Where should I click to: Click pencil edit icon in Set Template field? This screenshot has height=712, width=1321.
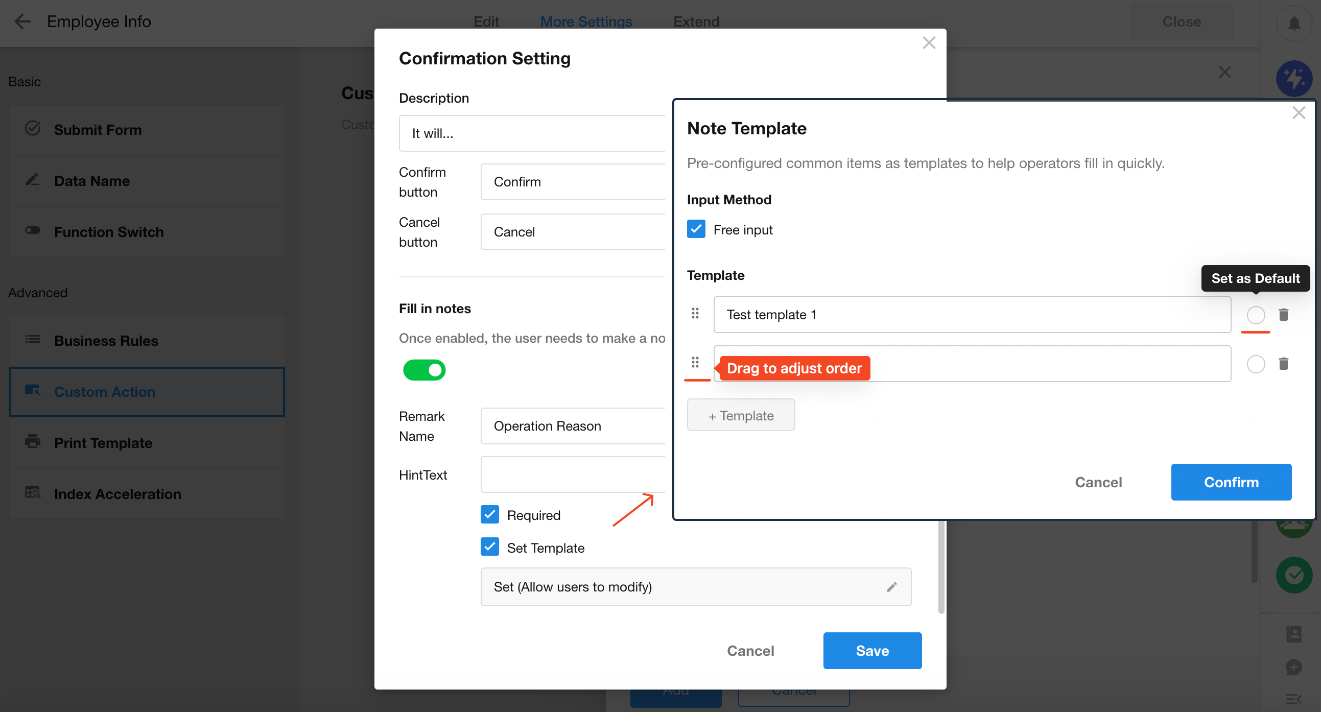pyautogui.click(x=891, y=586)
